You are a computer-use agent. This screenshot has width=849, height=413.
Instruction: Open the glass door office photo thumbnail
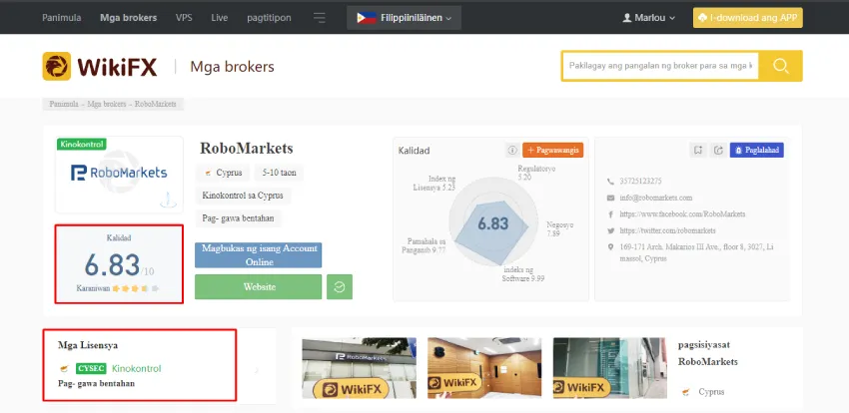[609, 368]
